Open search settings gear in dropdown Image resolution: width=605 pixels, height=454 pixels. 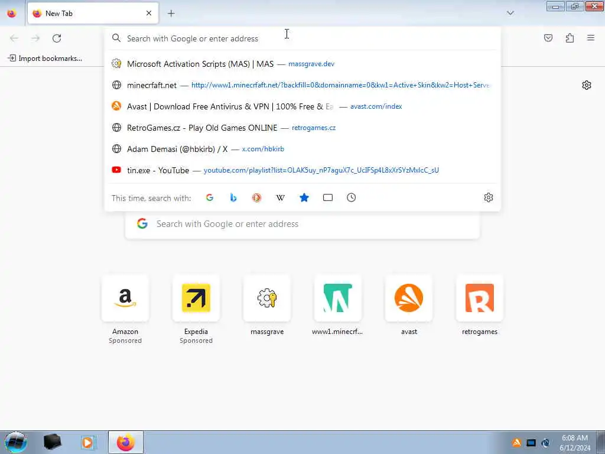pyautogui.click(x=489, y=197)
